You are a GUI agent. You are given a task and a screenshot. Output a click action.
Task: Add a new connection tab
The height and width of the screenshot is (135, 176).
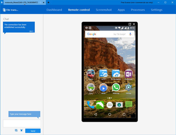pos(48,2)
